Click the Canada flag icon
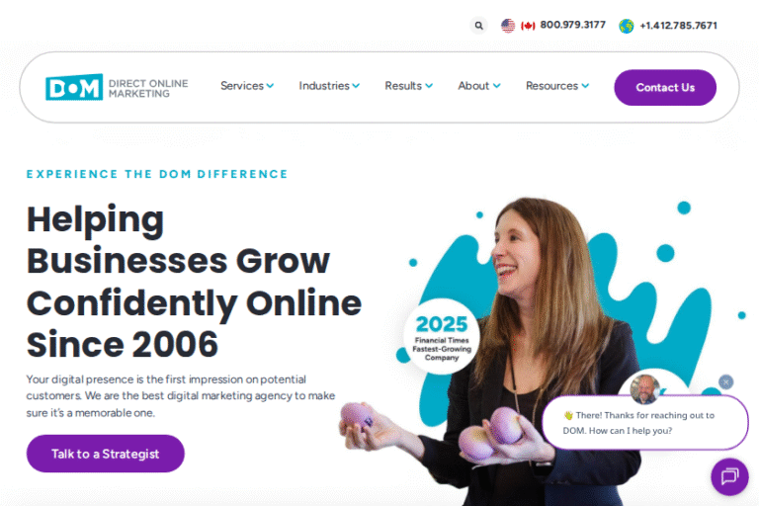The width and height of the screenshot is (759, 506). (528, 26)
